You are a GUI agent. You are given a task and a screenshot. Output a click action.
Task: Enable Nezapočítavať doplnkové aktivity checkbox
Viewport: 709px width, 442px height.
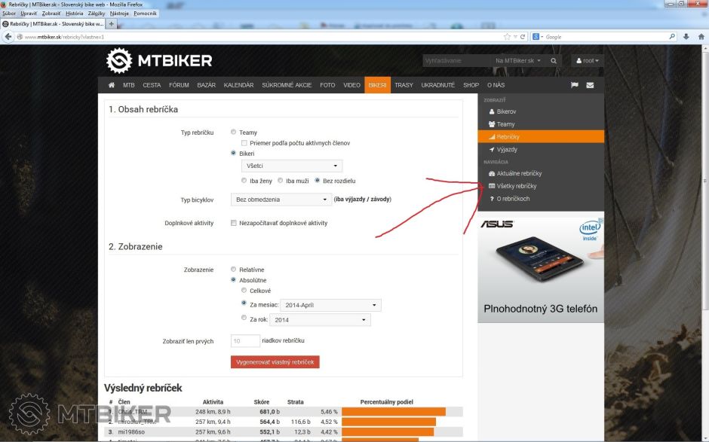[x=234, y=223]
